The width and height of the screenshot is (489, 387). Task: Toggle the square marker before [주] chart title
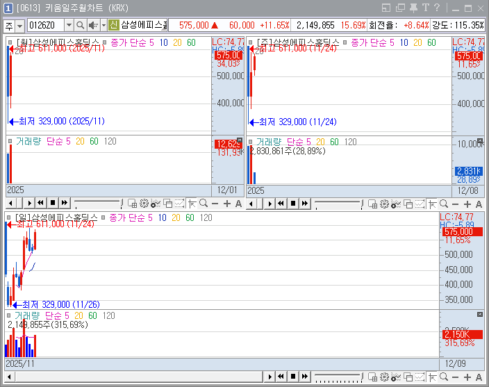click(251, 42)
